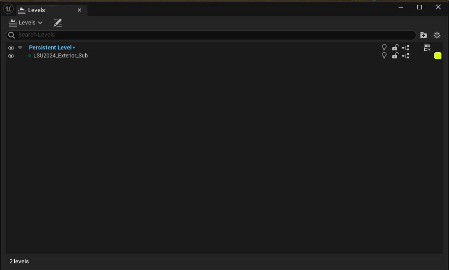Select the Persistent Level entry
449x270 pixels.
pos(50,47)
